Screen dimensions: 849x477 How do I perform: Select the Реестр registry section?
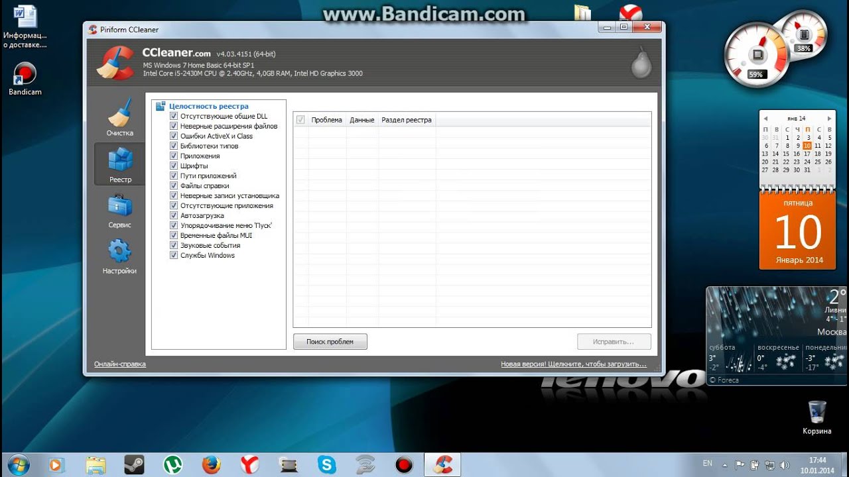pos(120,164)
